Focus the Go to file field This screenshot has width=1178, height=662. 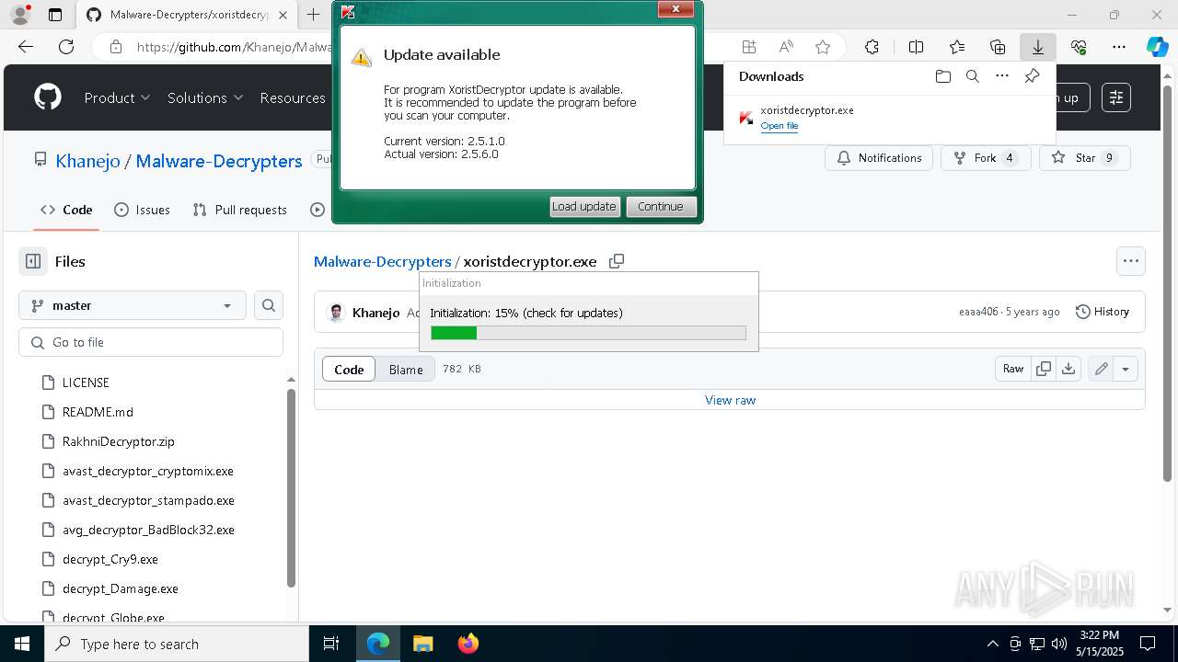coord(151,342)
